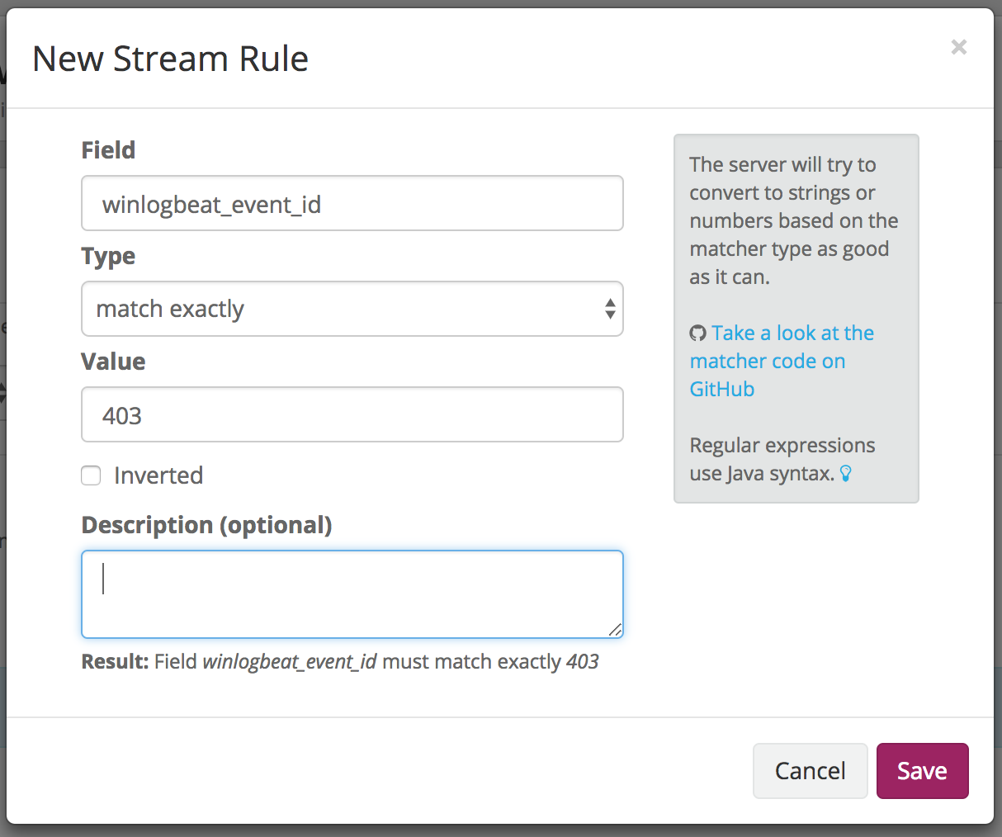The width and height of the screenshot is (1002, 837).
Task: Click into the Value field containing 403
Action: 352,415
